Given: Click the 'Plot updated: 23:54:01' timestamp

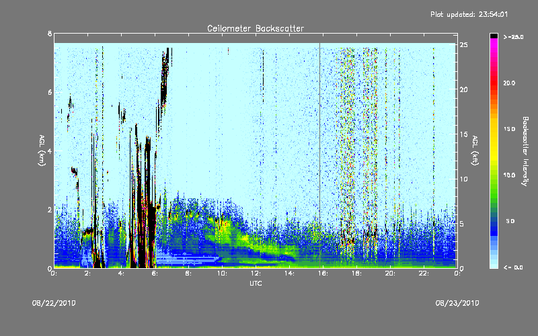Looking at the screenshot, I should [469, 14].
